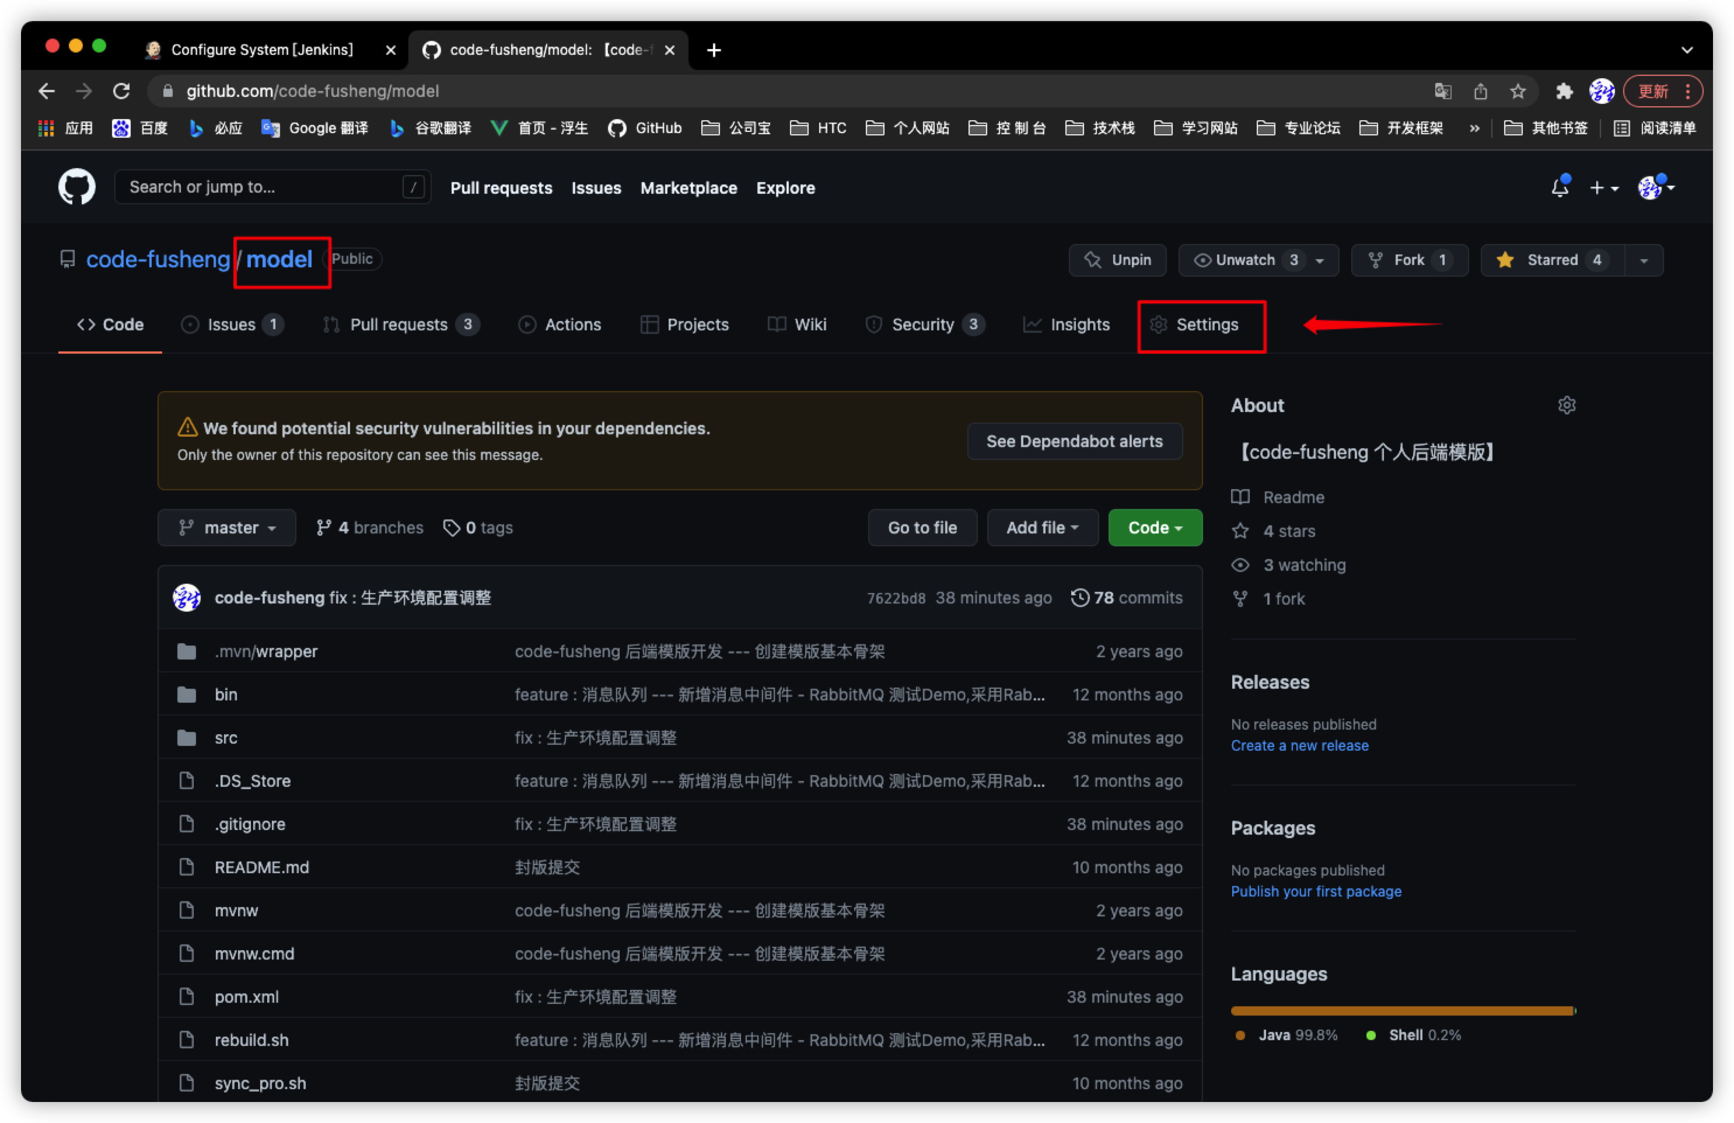
Task: Open the Chrome extensions puzzle icon
Action: pos(1564,91)
